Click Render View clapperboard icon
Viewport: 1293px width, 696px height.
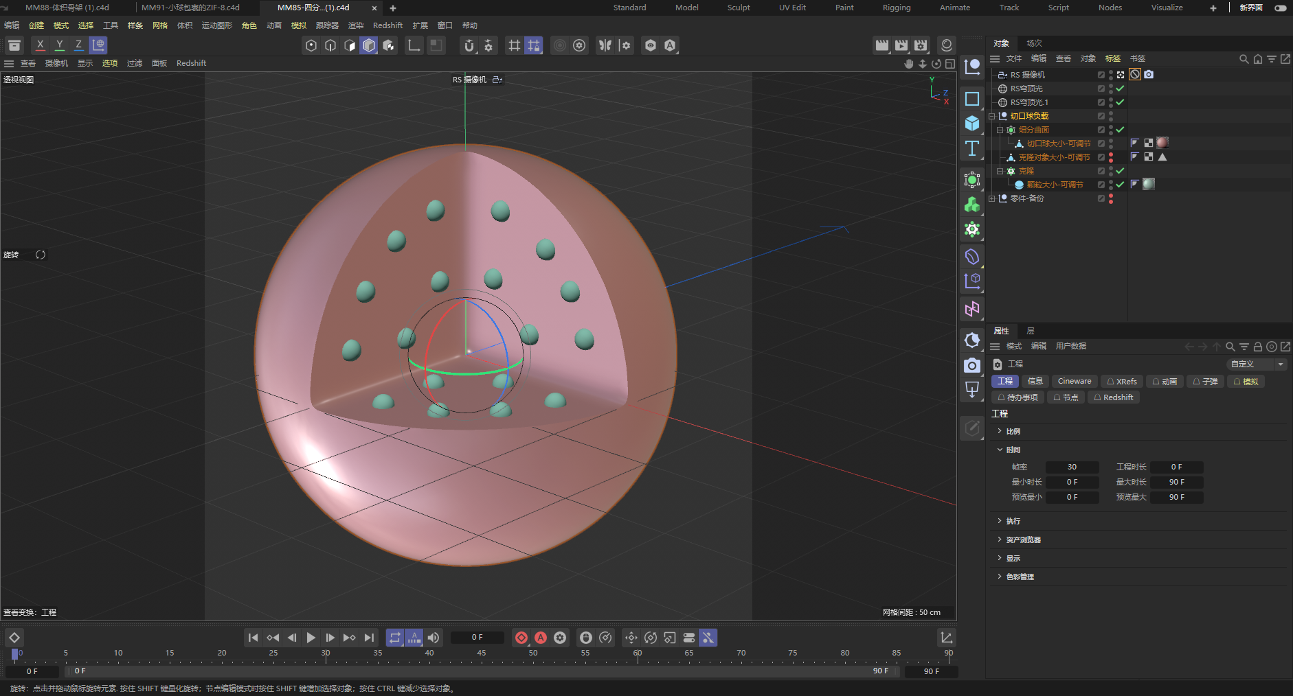point(882,45)
